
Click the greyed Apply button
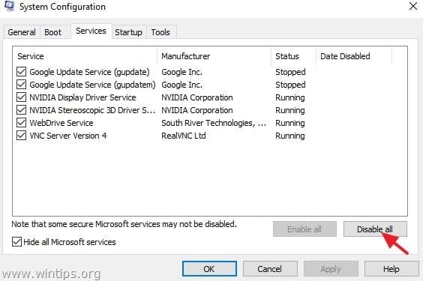click(x=331, y=268)
